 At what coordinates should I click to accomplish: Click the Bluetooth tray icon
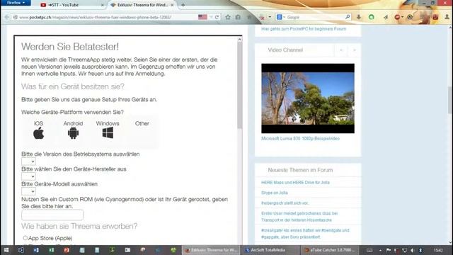pos(420,250)
